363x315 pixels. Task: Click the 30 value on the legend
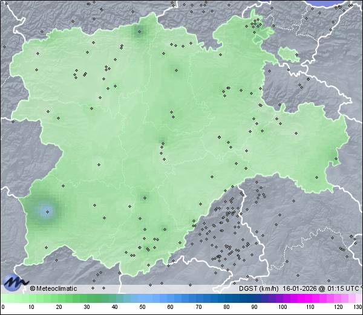pos(87,308)
